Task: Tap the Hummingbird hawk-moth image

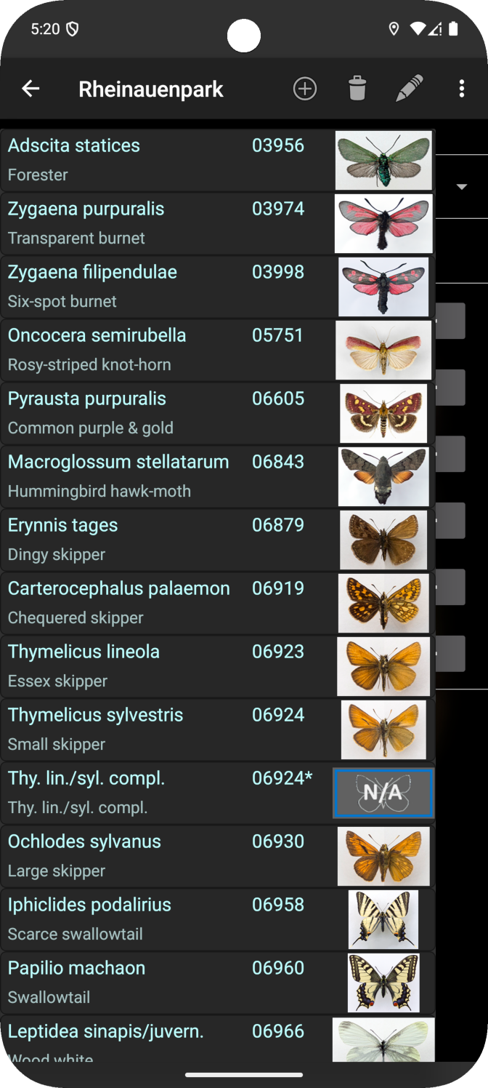Action: click(383, 476)
